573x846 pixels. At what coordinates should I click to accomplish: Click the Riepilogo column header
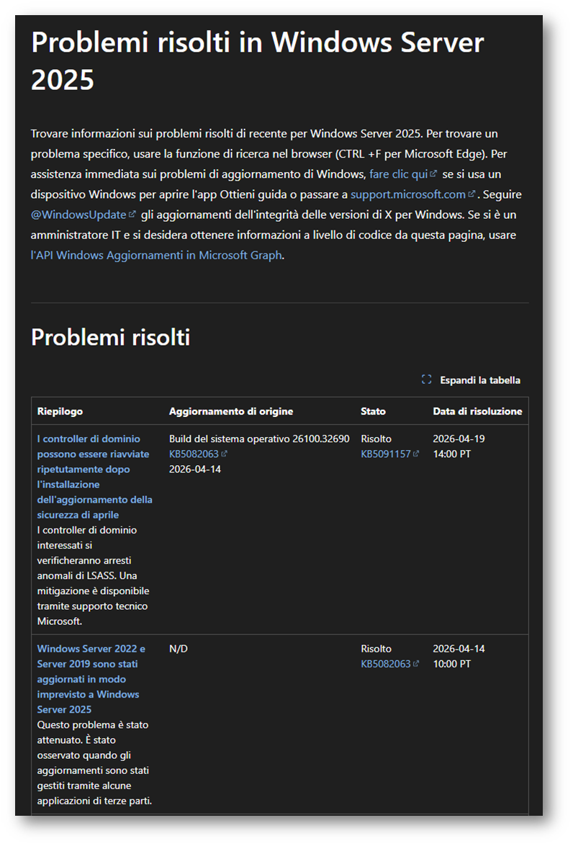60,411
